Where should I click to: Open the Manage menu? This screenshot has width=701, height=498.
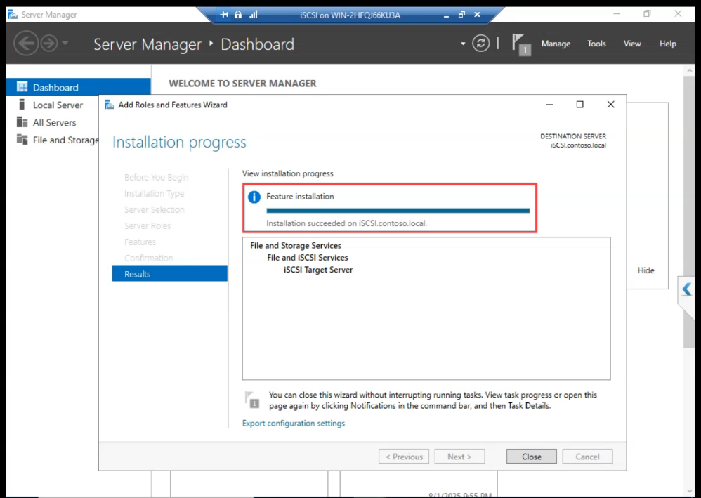(556, 44)
